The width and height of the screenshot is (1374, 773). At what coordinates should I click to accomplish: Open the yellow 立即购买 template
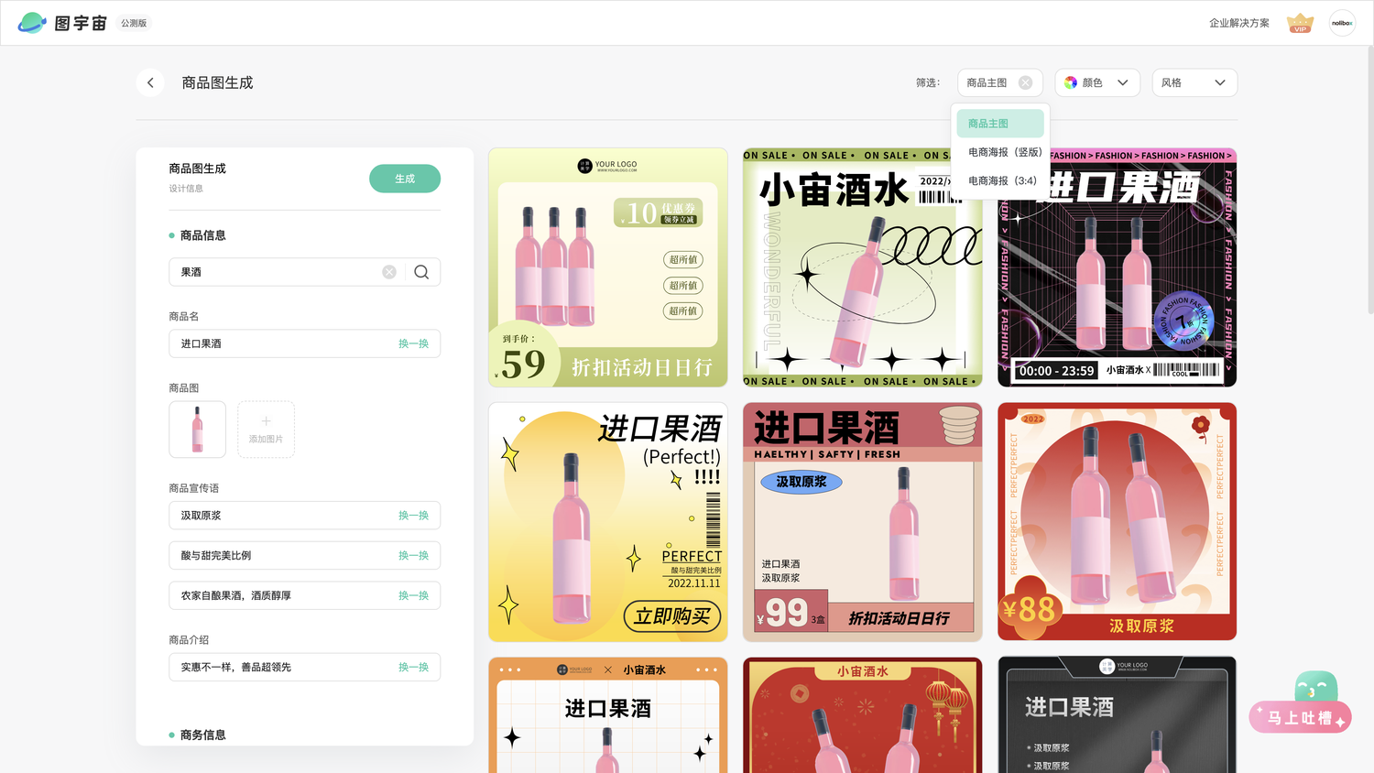(608, 522)
